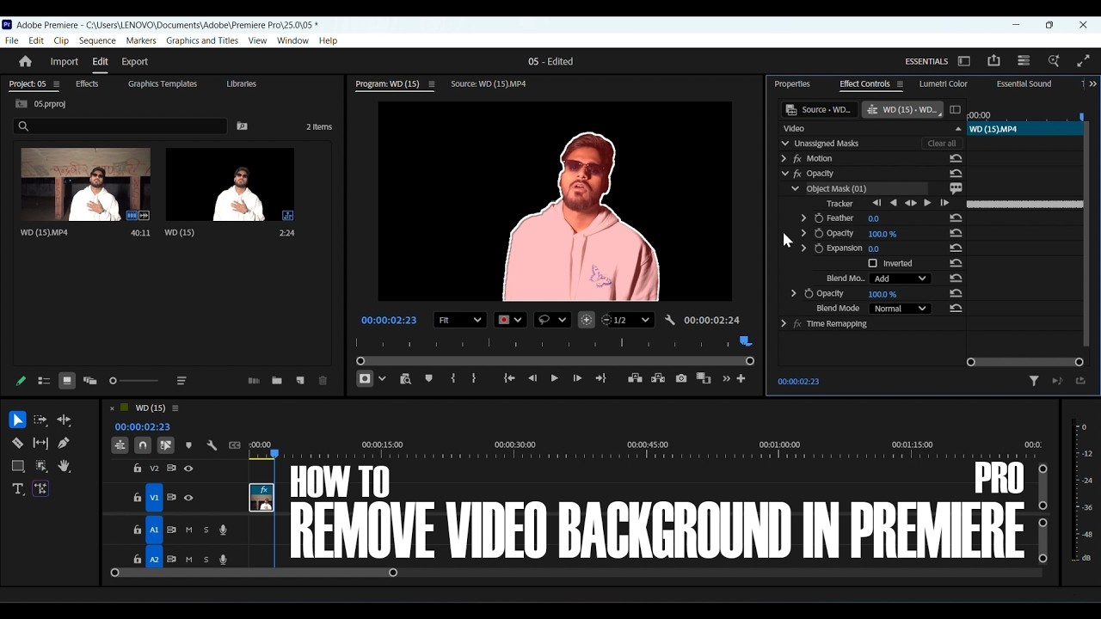Open Program monitor settings wrench
Screen dimensions: 1101x619
click(x=669, y=320)
